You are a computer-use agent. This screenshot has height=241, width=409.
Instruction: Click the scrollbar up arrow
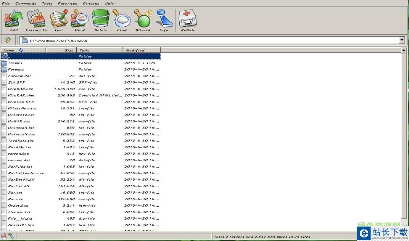(x=404, y=50)
